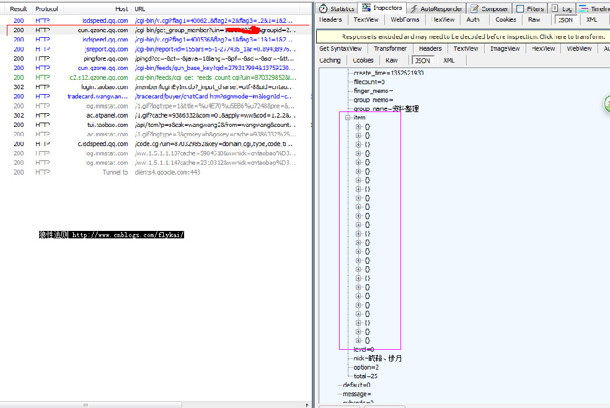Select the create_time=1352621930 tree node
The width and height of the screenshot is (610, 408).
coord(389,72)
